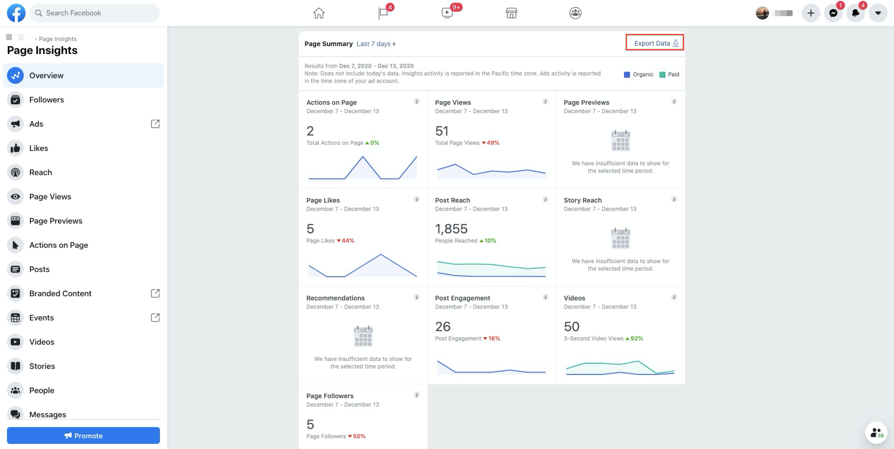894x449 pixels.
Task: Select the Overview sidebar item
Action: pyautogui.click(x=83, y=75)
